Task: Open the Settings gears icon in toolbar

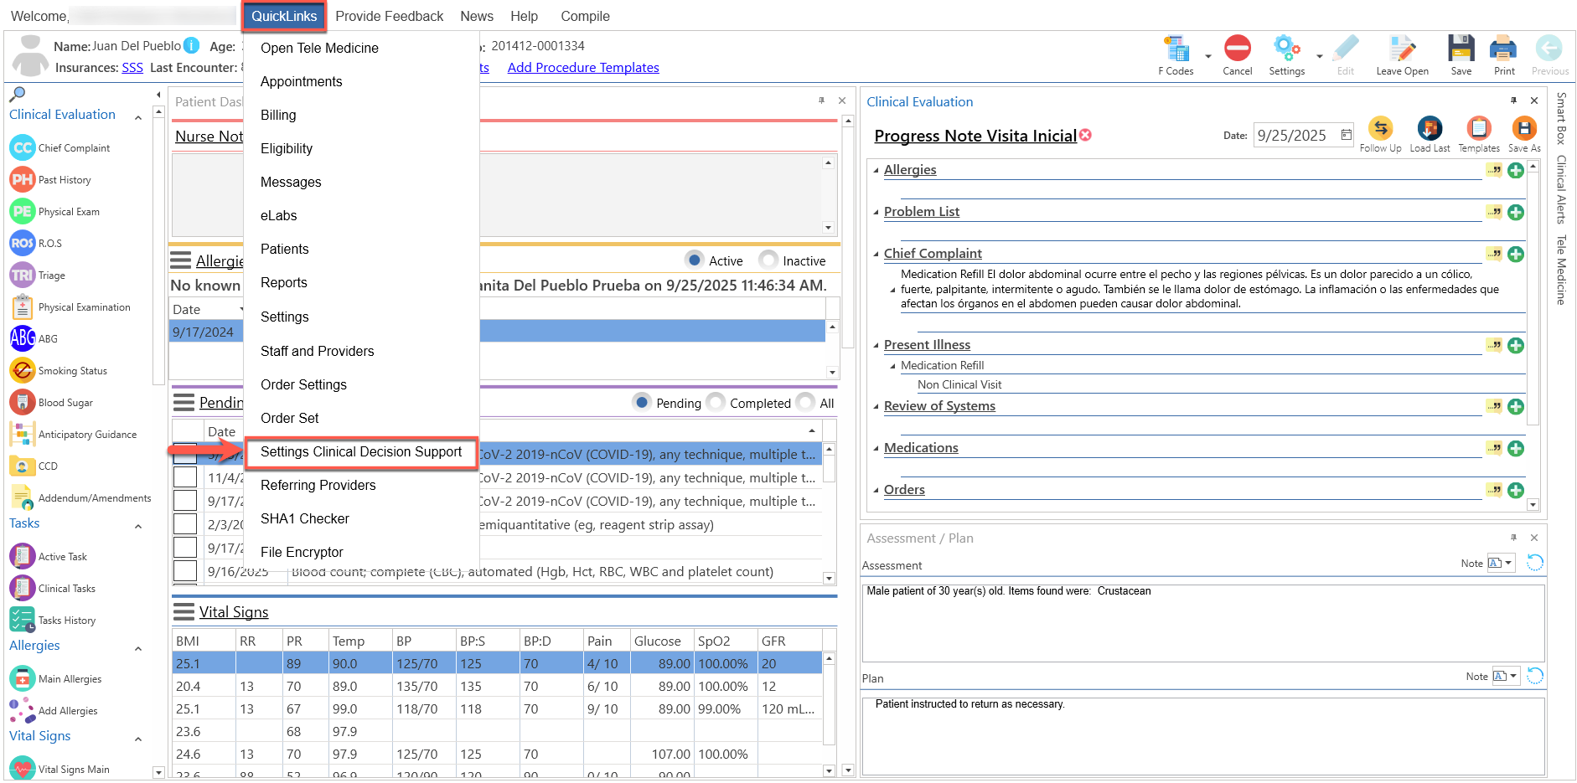Action: 1286,49
